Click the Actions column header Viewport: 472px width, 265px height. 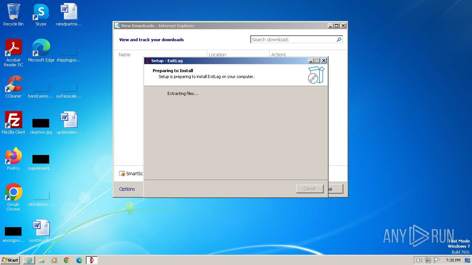click(278, 54)
